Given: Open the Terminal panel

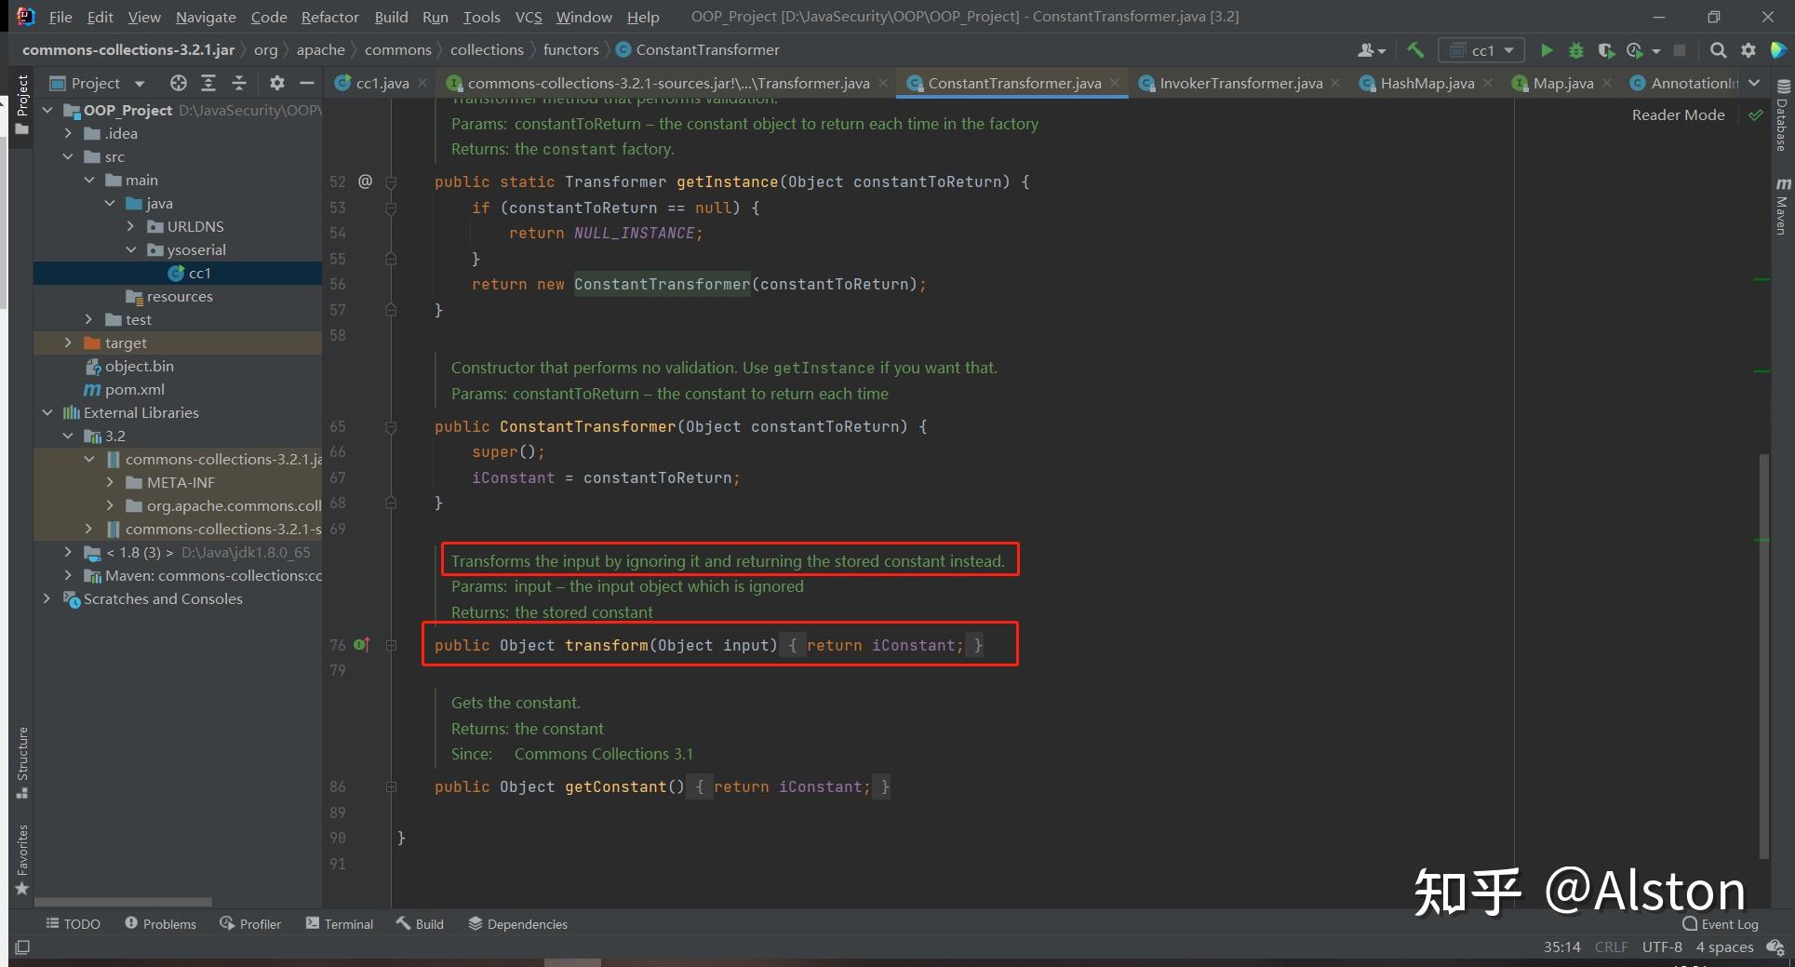Looking at the screenshot, I should point(348,923).
